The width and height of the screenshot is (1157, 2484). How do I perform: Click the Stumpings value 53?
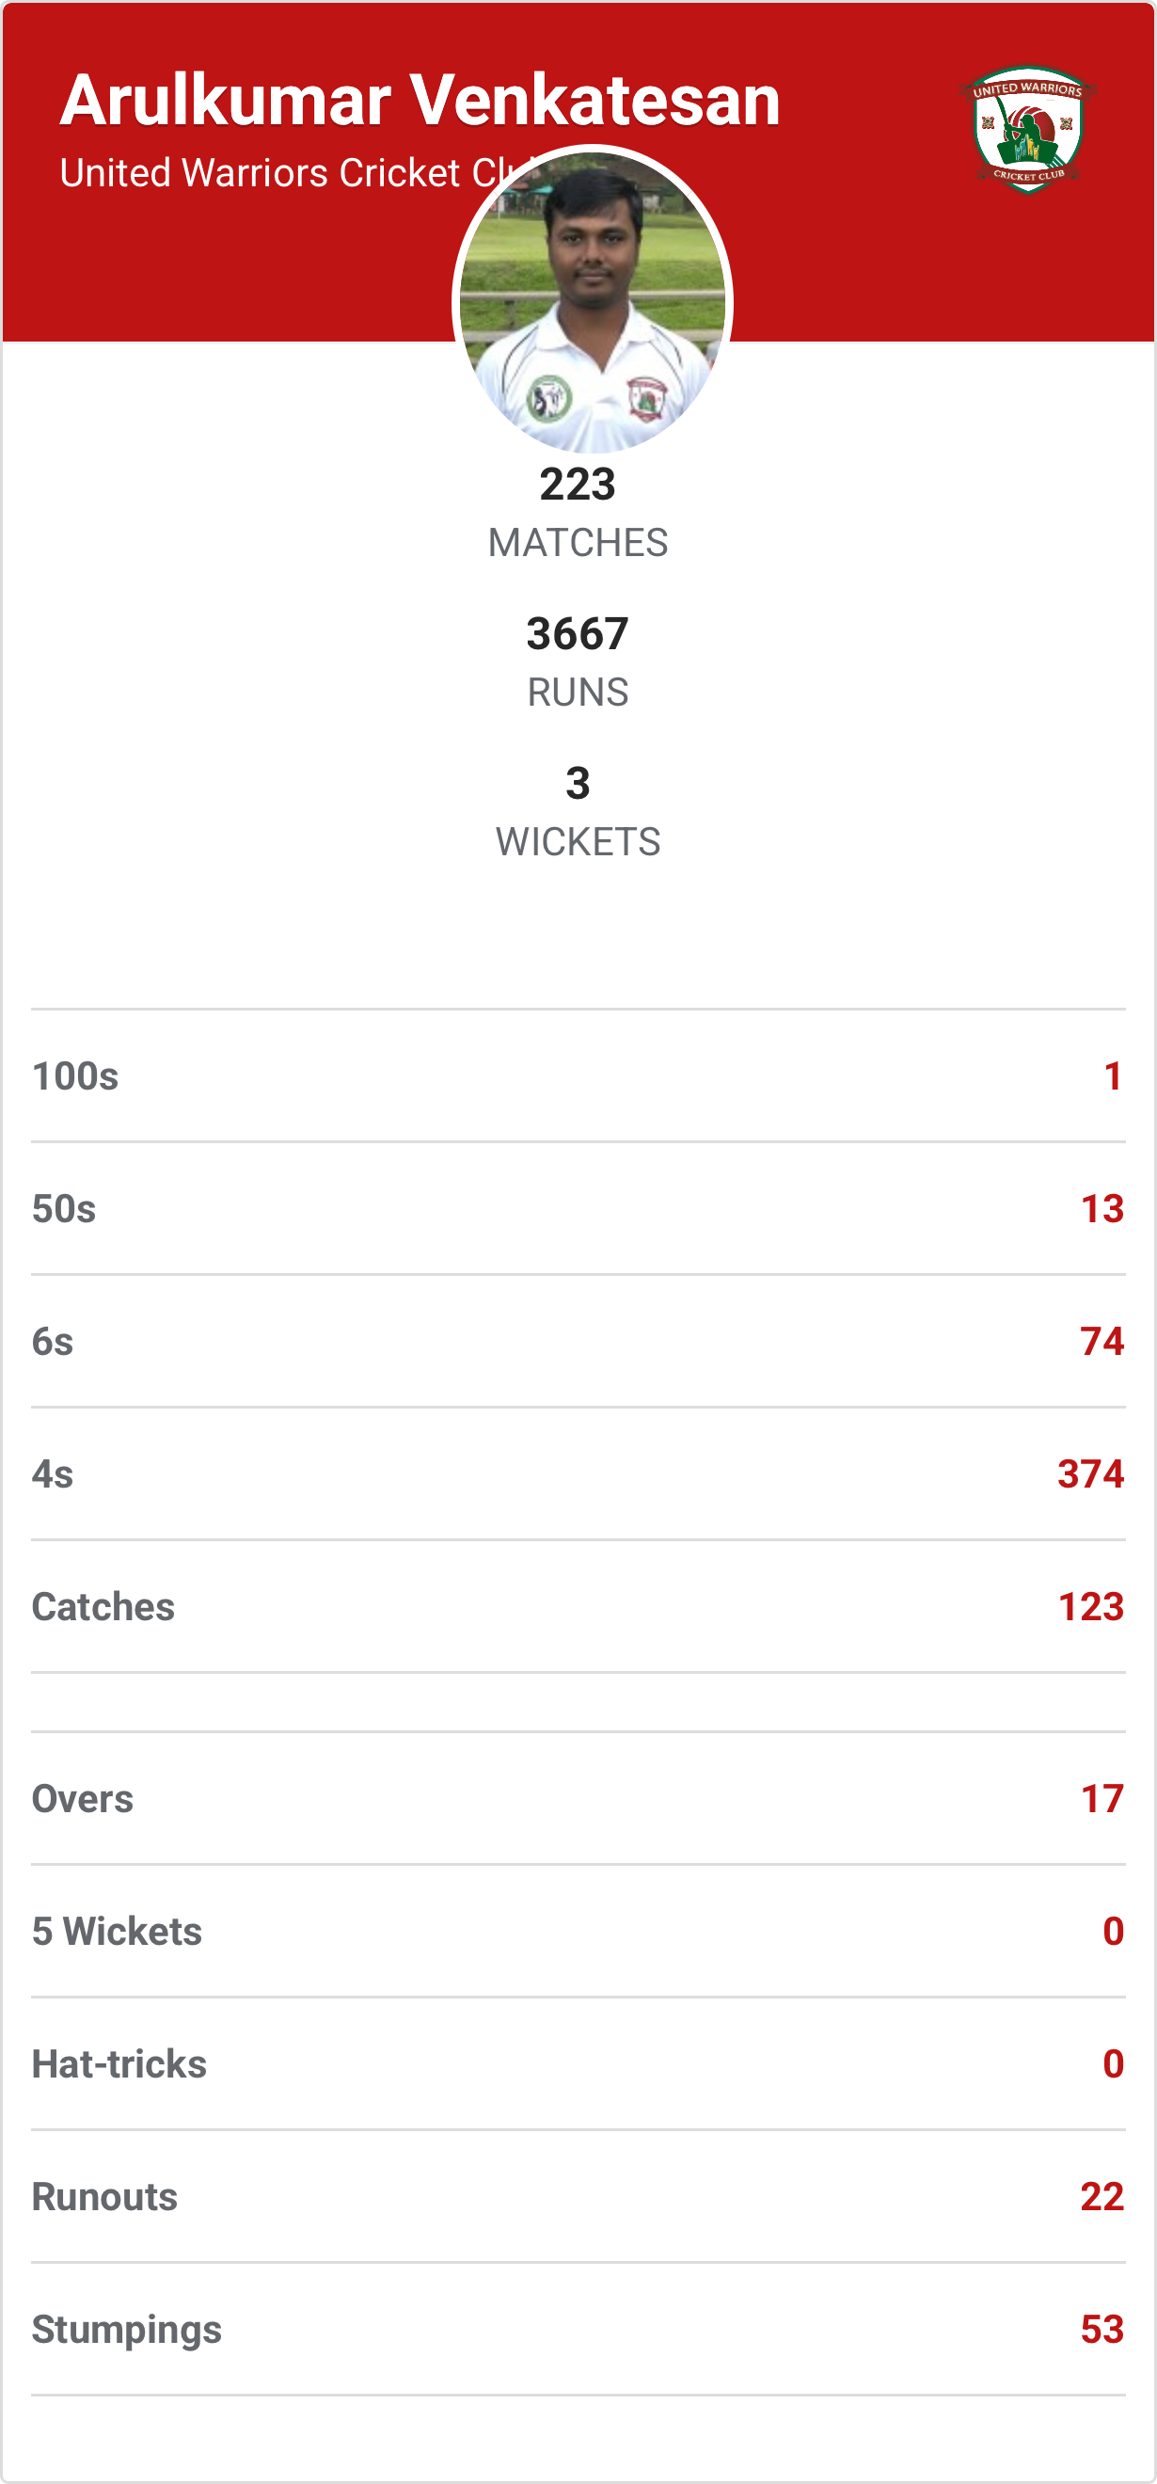[1102, 2330]
